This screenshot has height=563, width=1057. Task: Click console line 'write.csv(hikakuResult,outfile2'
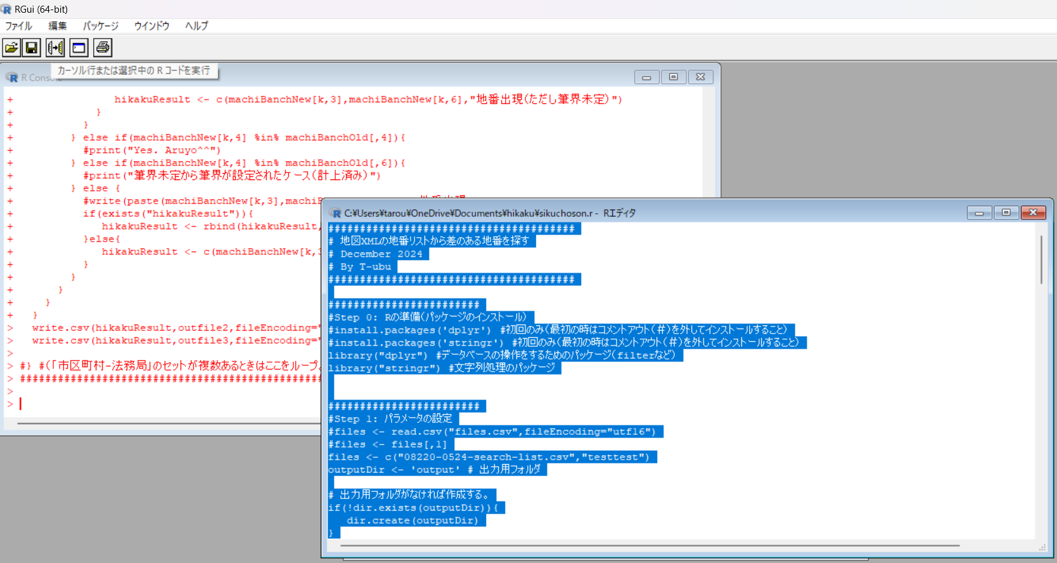click(x=177, y=328)
